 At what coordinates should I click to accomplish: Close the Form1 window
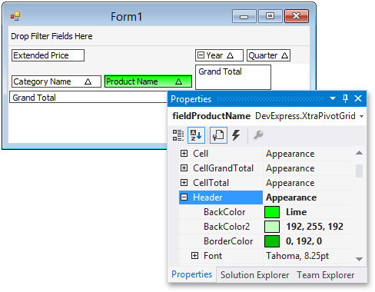click(297, 16)
